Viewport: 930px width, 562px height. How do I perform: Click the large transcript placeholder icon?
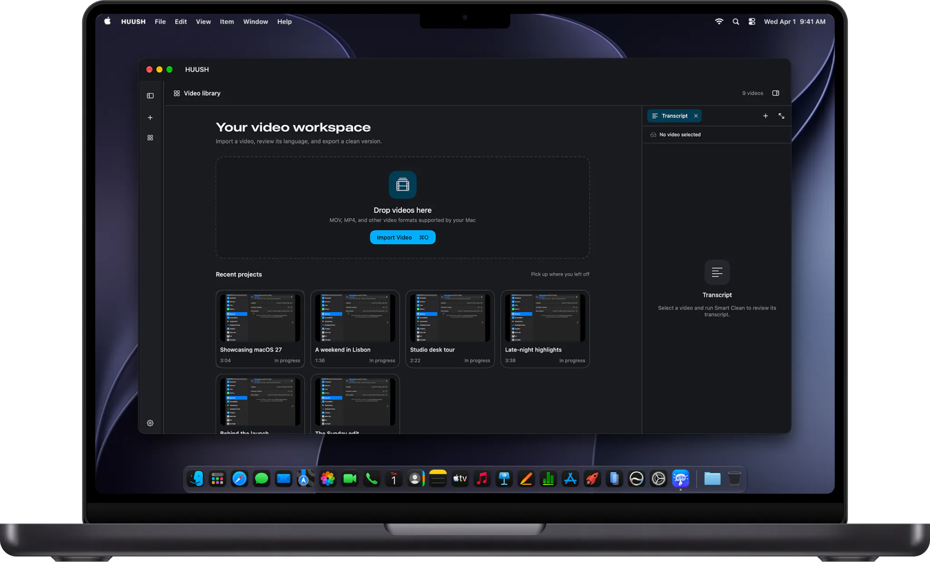tap(717, 272)
